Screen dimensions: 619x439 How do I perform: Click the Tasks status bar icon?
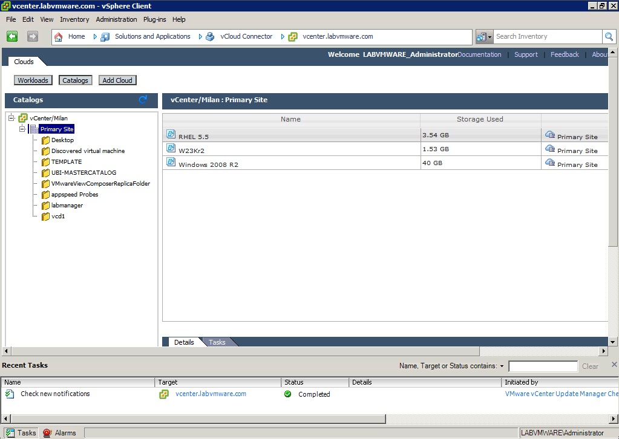point(10,433)
